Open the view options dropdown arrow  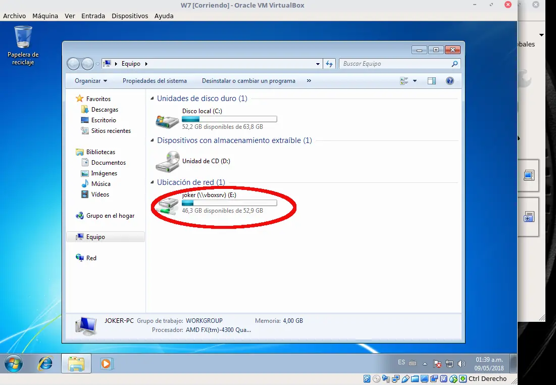pos(415,81)
